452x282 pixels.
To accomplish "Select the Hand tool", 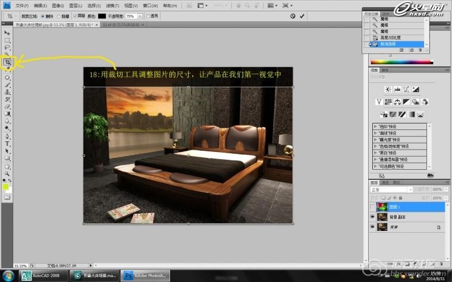I will pyautogui.click(x=7, y=167).
